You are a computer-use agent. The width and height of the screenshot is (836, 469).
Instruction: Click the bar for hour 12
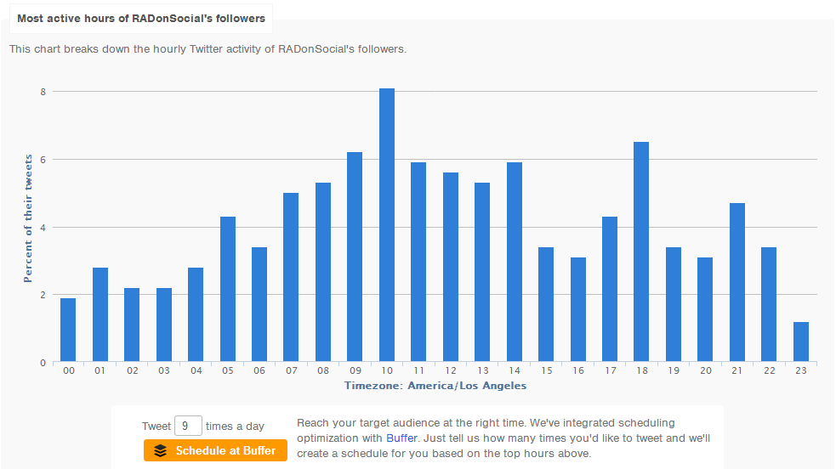pyautogui.click(x=451, y=268)
